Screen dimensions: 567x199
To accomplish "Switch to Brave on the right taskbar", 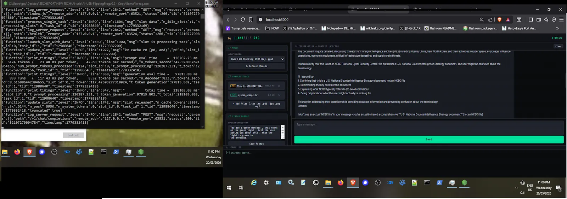I will click(x=353, y=183).
